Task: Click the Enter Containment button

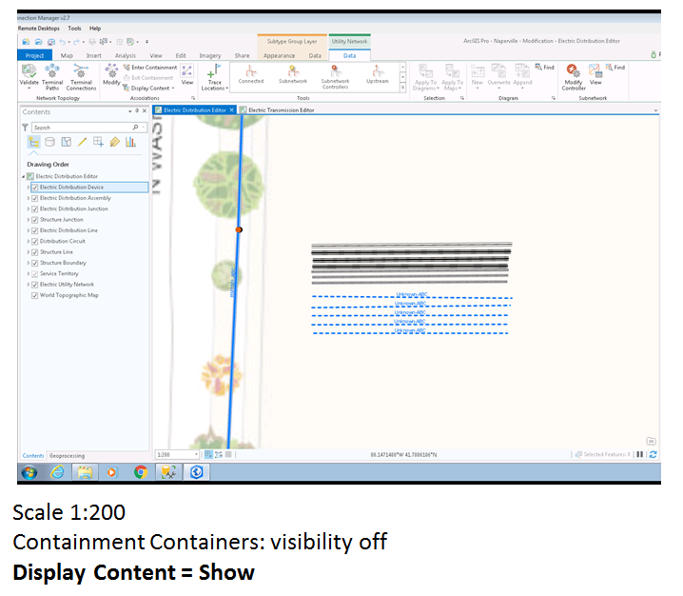Action: [x=150, y=68]
